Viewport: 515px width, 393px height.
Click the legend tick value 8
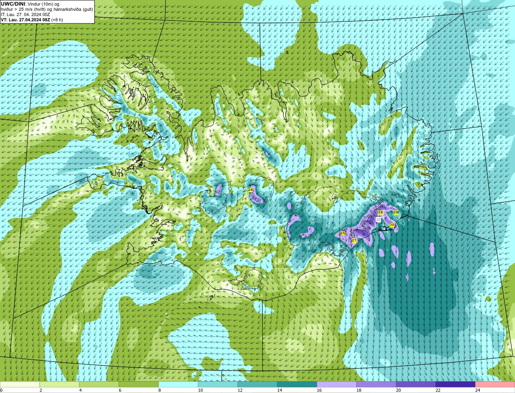pos(159,390)
